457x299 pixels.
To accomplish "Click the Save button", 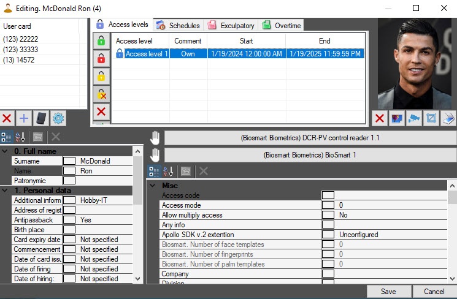I will [388, 292].
